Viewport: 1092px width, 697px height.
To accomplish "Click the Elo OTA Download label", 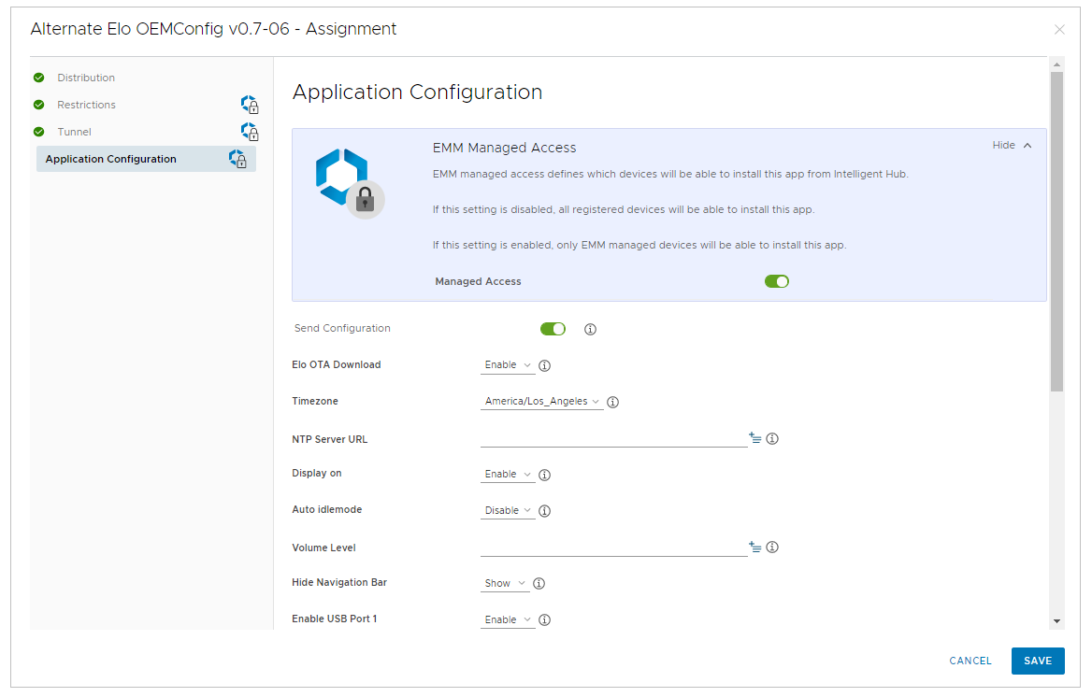I will [337, 365].
